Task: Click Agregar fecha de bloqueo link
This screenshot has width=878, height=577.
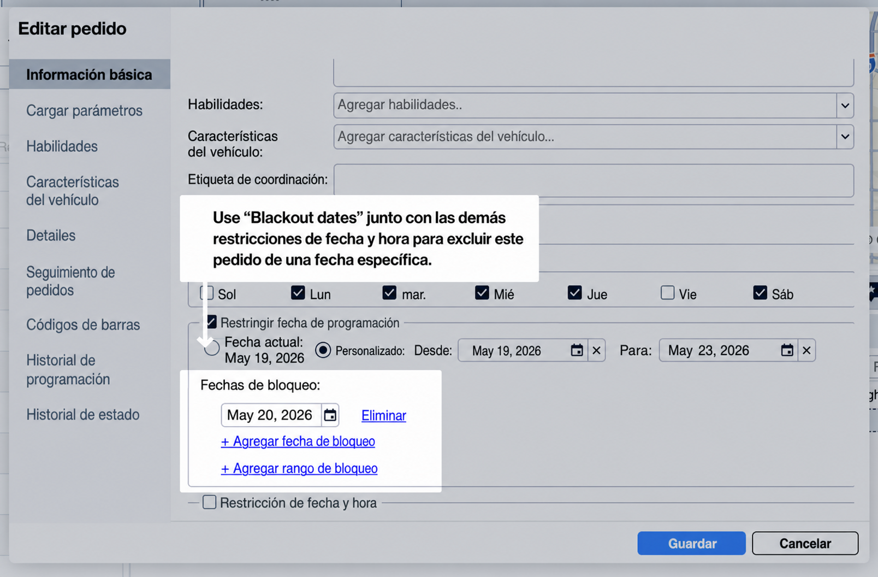Action: 298,441
